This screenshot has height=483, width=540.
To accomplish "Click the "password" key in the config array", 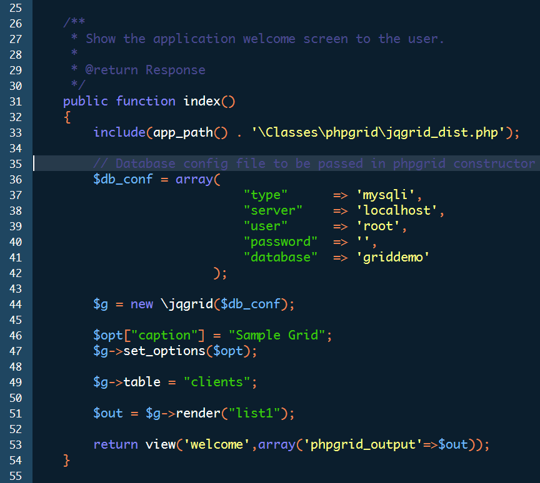I will pyautogui.click(x=281, y=241).
